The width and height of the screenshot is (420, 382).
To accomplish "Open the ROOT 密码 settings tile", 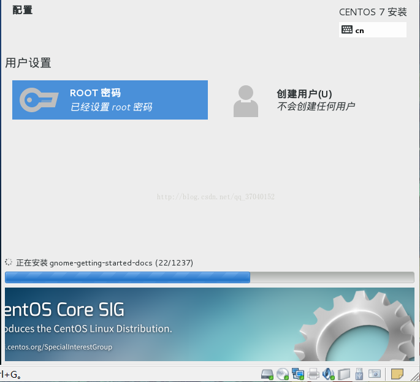I will click(x=110, y=100).
